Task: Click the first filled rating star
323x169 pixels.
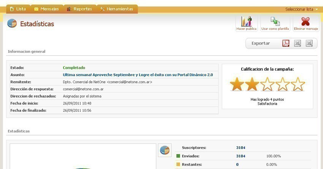Action: tap(237, 84)
